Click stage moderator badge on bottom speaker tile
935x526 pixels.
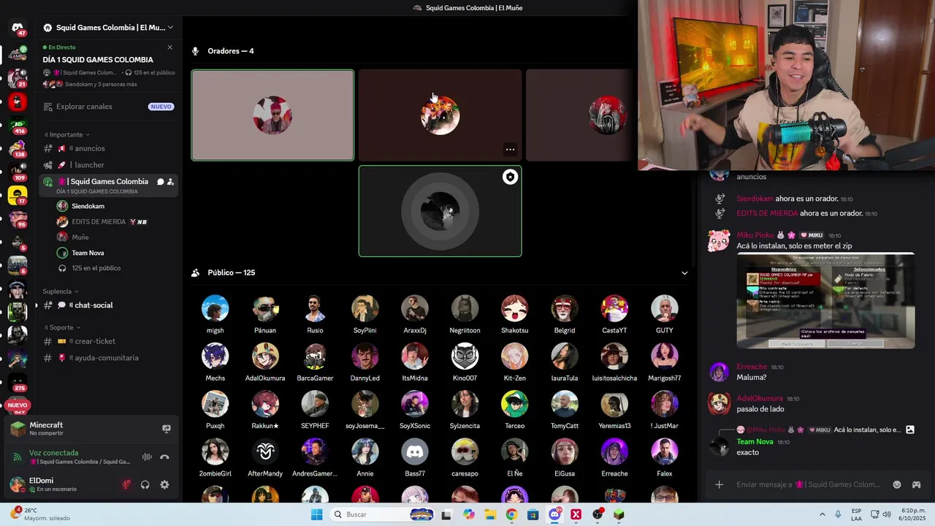510,177
